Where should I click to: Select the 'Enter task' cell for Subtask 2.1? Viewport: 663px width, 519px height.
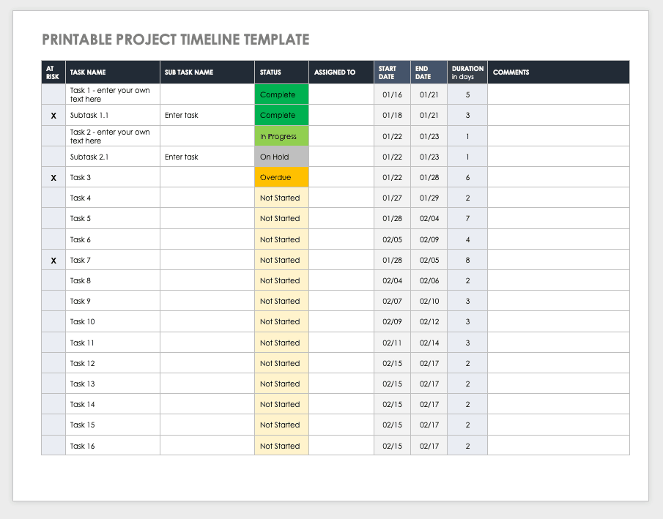(x=182, y=157)
